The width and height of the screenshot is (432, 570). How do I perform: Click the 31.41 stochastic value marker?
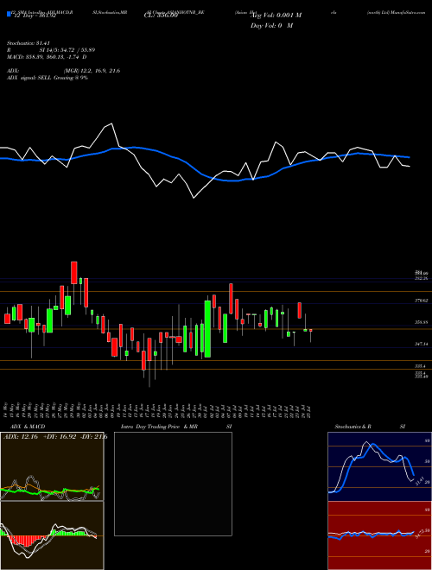(419, 481)
